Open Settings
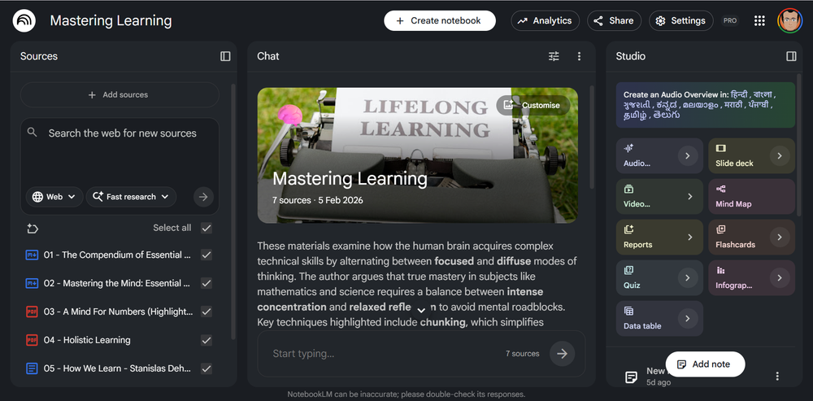Image resolution: width=813 pixels, height=401 pixels. pyautogui.click(x=680, y=21)
